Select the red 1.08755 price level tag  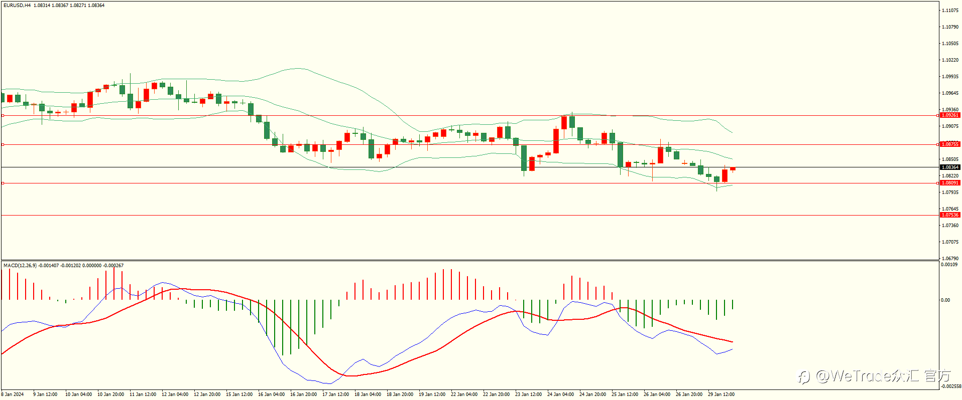(950, 144)
